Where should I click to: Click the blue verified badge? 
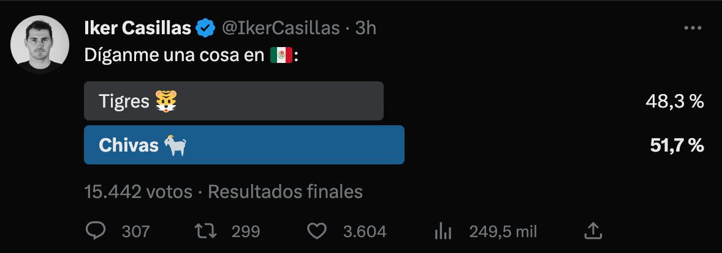pyautogui.click(x=204, y=28)
